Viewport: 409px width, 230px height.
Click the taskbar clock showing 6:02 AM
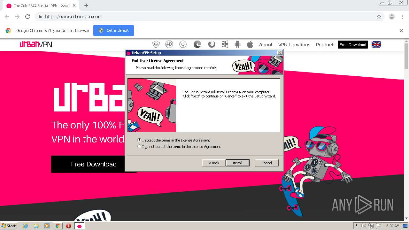point(393,226)
